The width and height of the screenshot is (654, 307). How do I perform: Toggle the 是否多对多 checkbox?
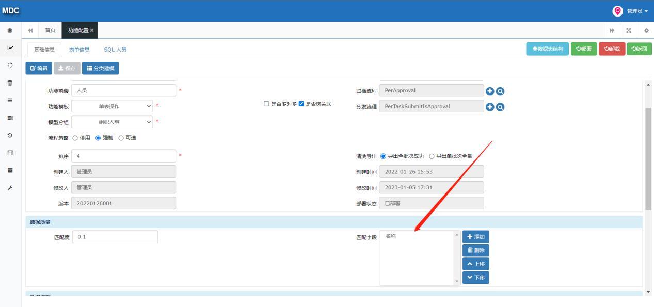(x=267, y=104)
